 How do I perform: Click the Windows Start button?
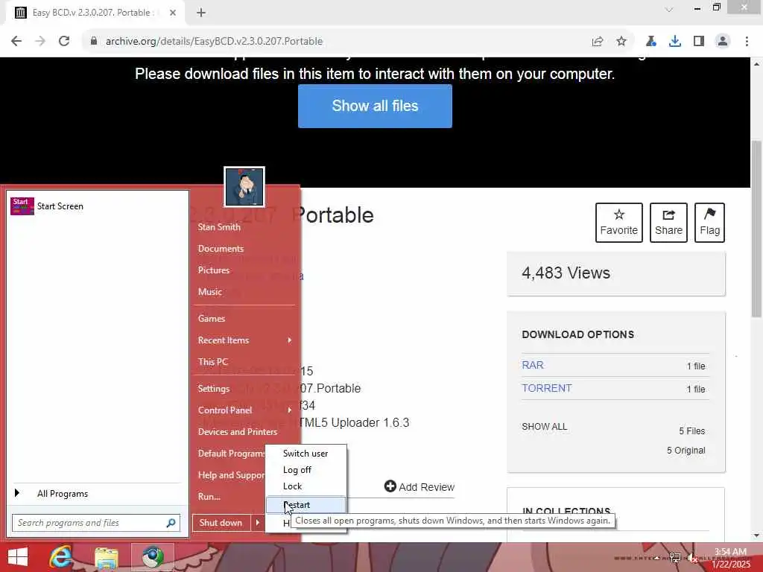point(18,557)
